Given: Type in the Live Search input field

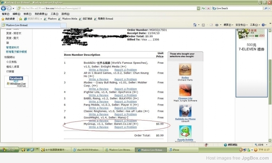Looking at the screenshot, I should pyautogui.click(x=238, y=8).
